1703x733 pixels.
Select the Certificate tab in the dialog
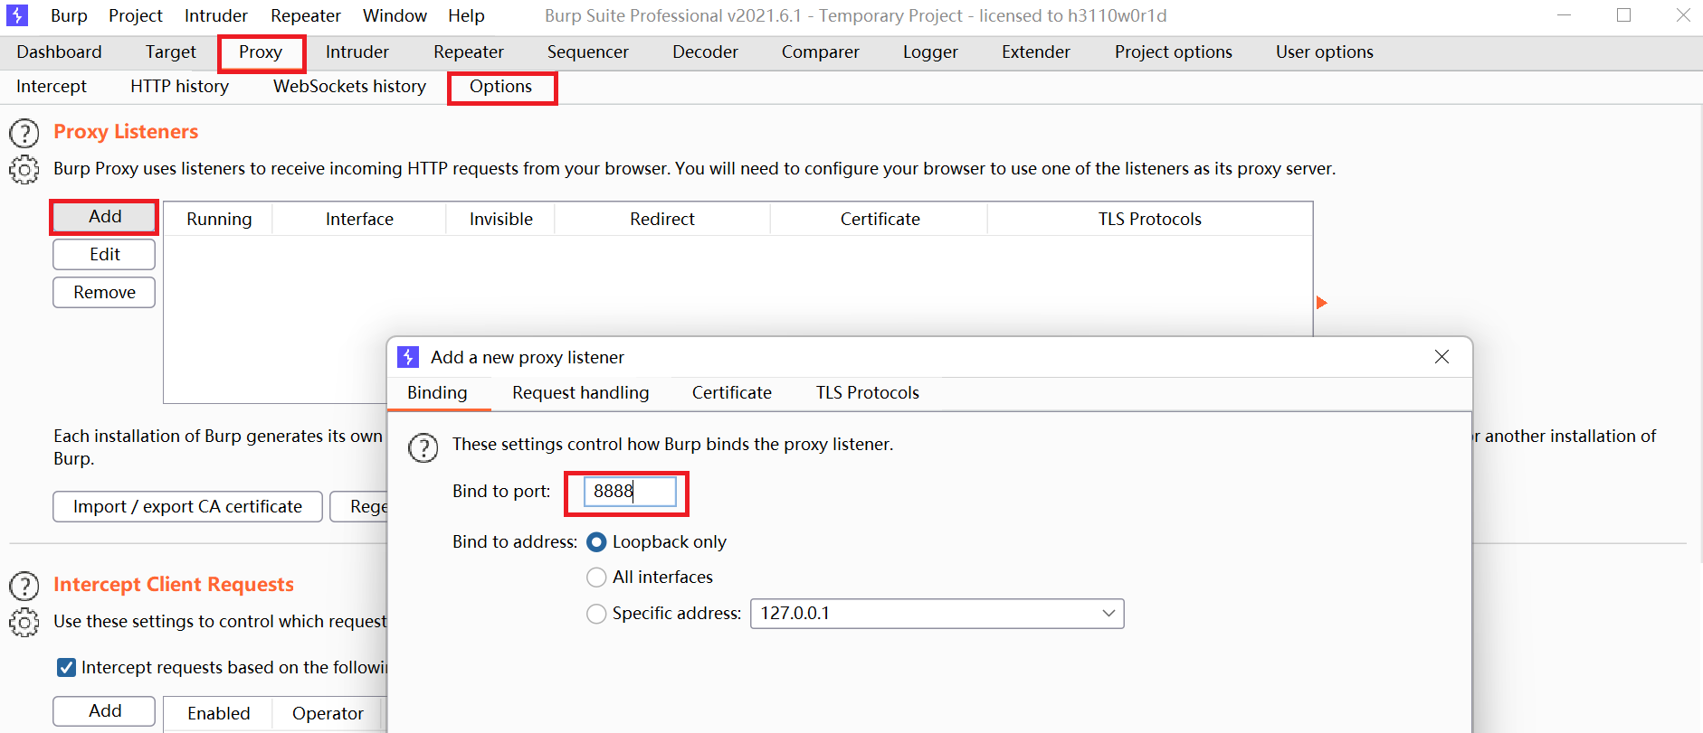732,393
